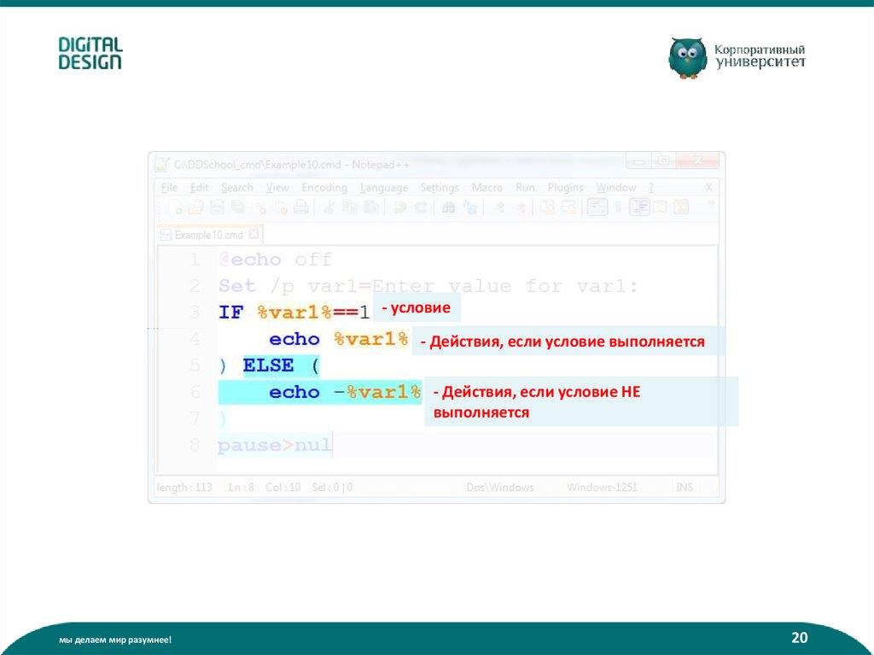Click the 'ELSE' keyword on line 5
This screenshot has width=874, height=655.
(x=268, y=366)
